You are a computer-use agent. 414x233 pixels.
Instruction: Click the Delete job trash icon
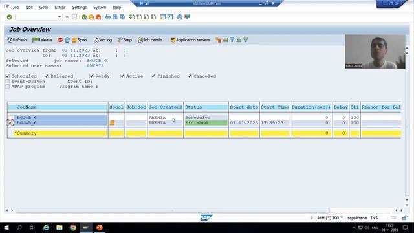(x=67, y=40)
